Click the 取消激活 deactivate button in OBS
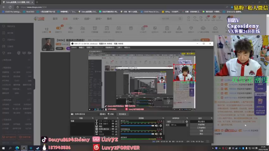This screenshot has height=151, width=269. tap(122, 114)
